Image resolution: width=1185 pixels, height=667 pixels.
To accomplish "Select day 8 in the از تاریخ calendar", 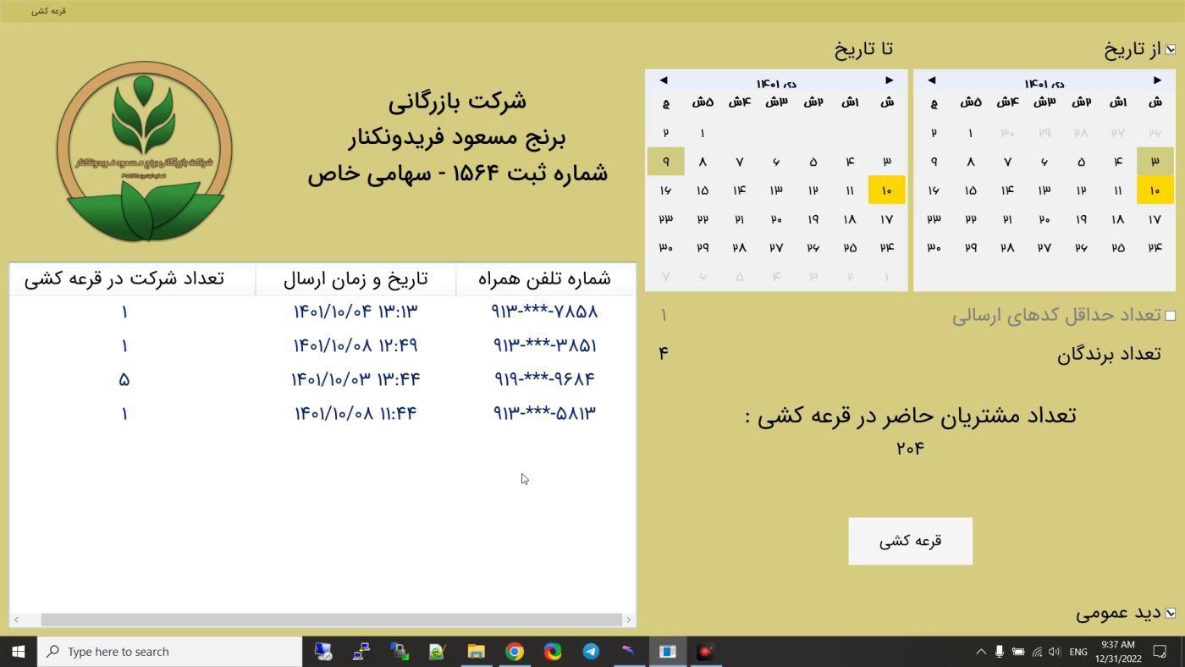I will click(971, 162).
